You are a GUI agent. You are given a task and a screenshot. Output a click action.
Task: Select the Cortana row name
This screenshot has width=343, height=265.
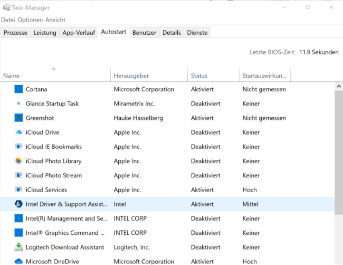point(36,89)
